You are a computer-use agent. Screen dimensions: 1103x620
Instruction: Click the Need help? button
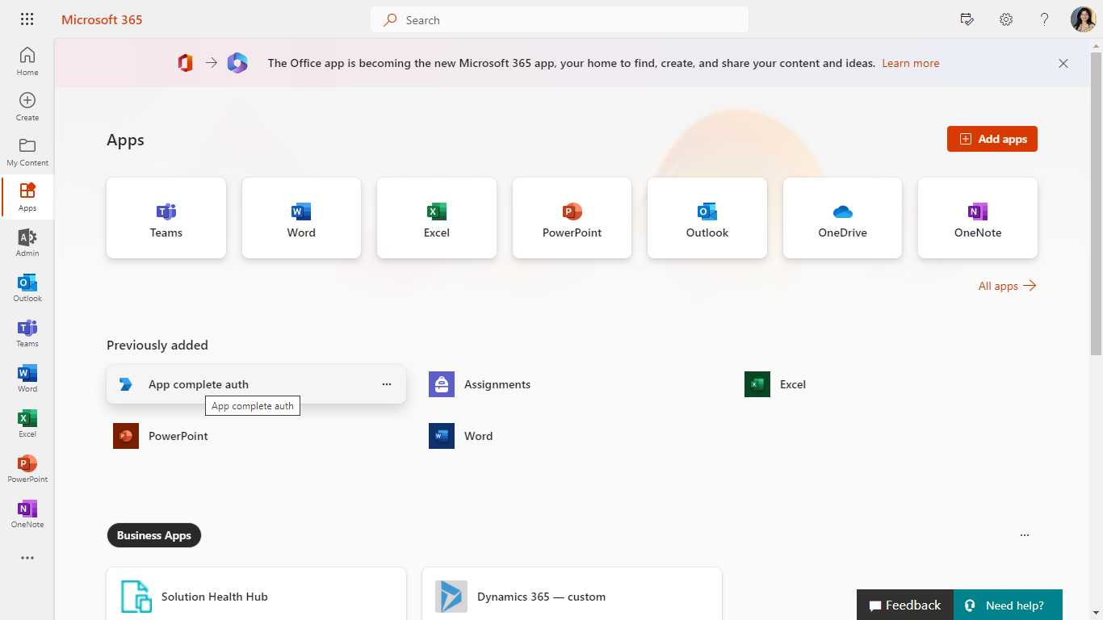point(1008,605)
